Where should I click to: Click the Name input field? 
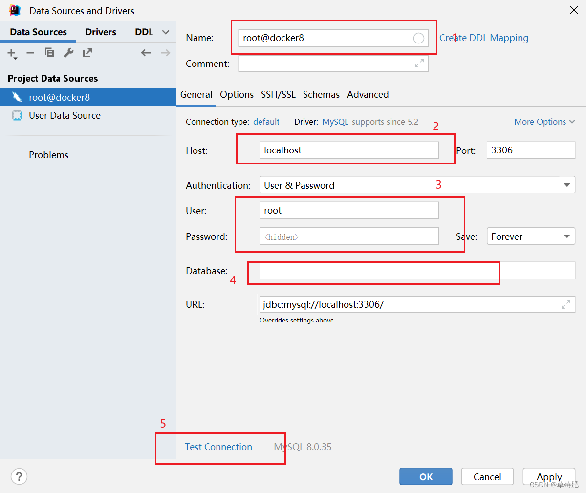(333, 38)
